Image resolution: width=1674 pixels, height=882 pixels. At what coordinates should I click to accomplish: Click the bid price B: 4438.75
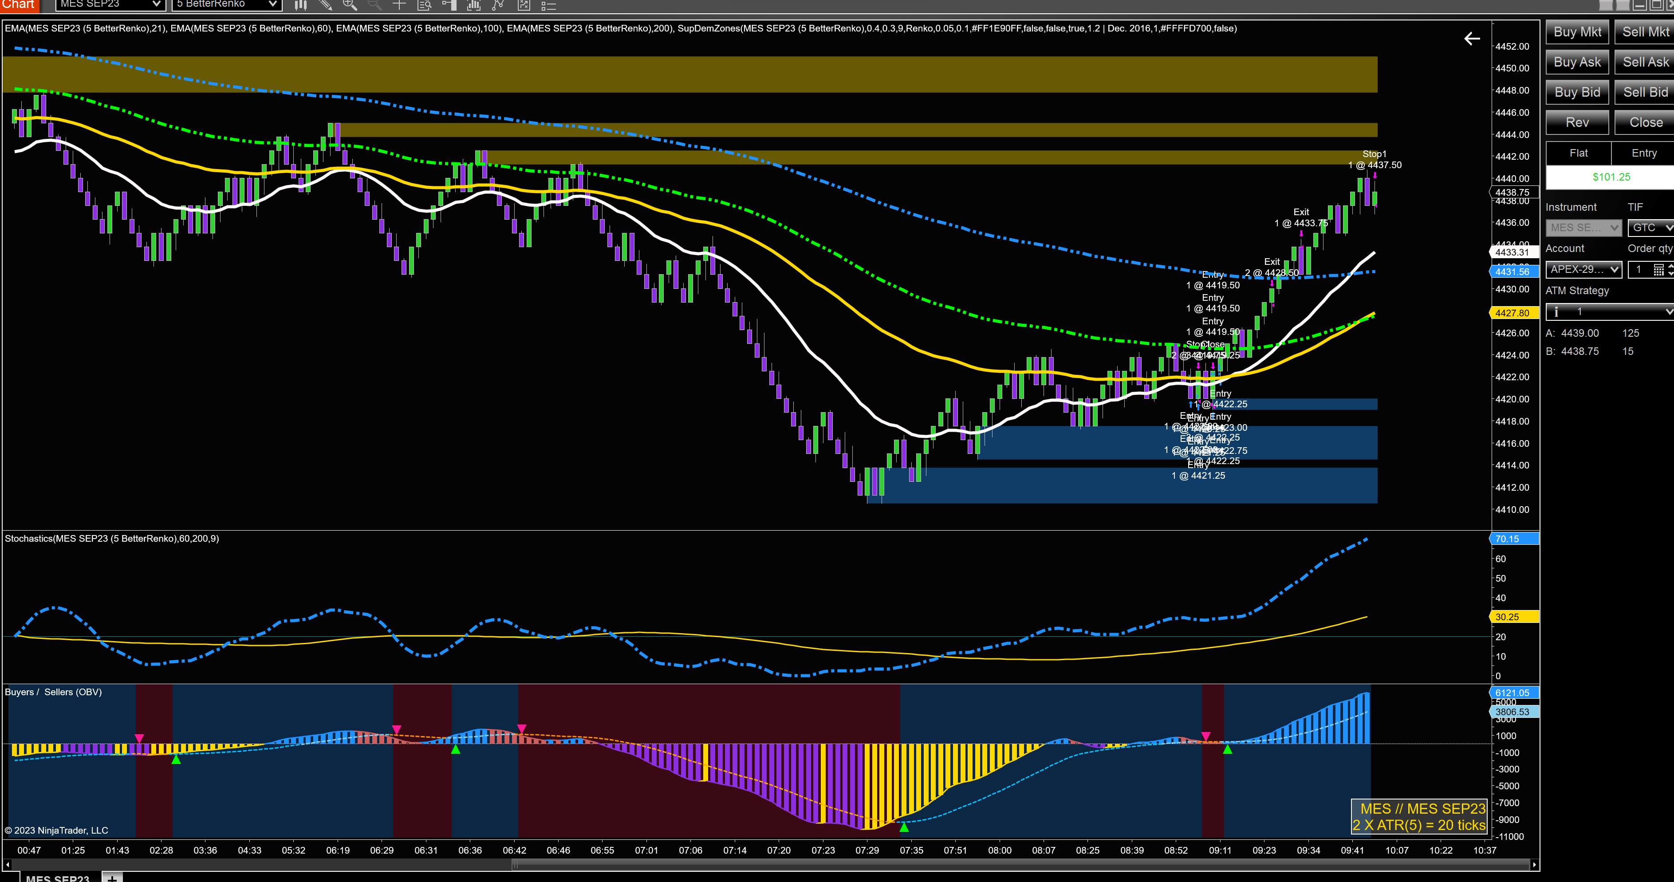click(1572, 352)
